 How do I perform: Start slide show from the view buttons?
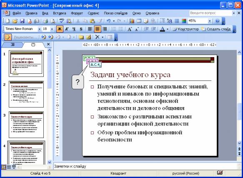(14, 167)
